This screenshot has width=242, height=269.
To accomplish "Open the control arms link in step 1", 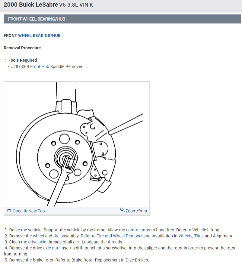I will click(138, 230).
